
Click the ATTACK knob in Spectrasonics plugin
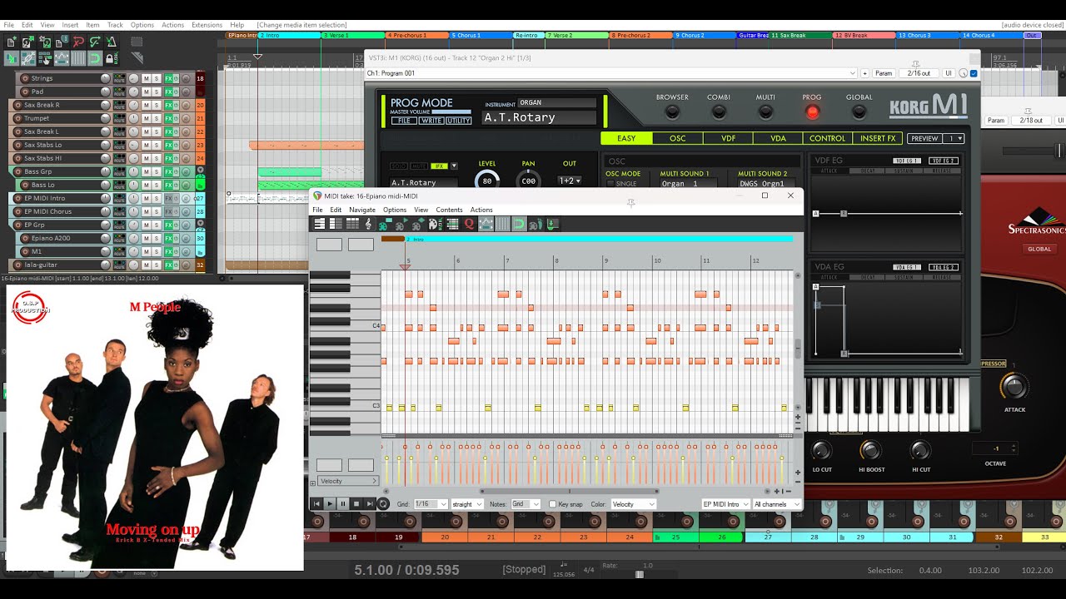[1014, 386]
